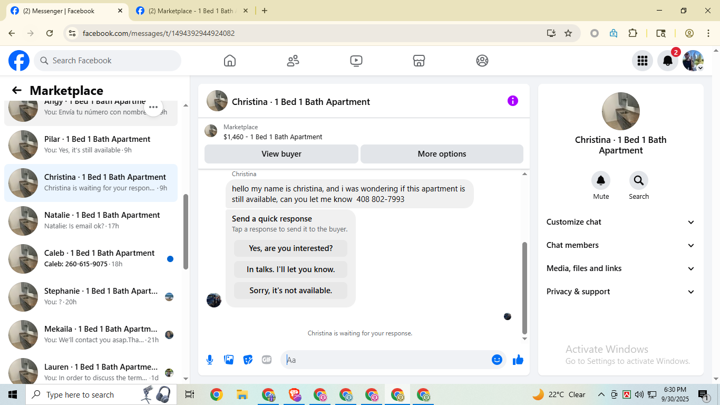Send a thumbs-up like
The image size is (720, 405).
click(518, 360)
